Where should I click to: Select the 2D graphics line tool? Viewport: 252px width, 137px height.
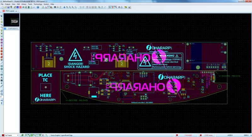2,63
